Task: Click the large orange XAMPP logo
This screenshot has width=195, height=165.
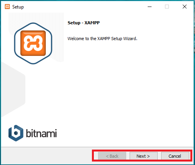Action: coord(33,43)
